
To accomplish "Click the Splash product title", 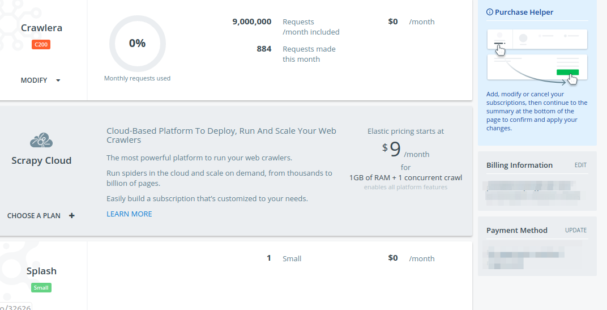I will click(x=41, y=271).
